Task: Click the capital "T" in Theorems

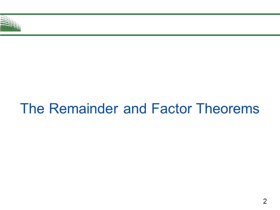Action: (200, 108)
